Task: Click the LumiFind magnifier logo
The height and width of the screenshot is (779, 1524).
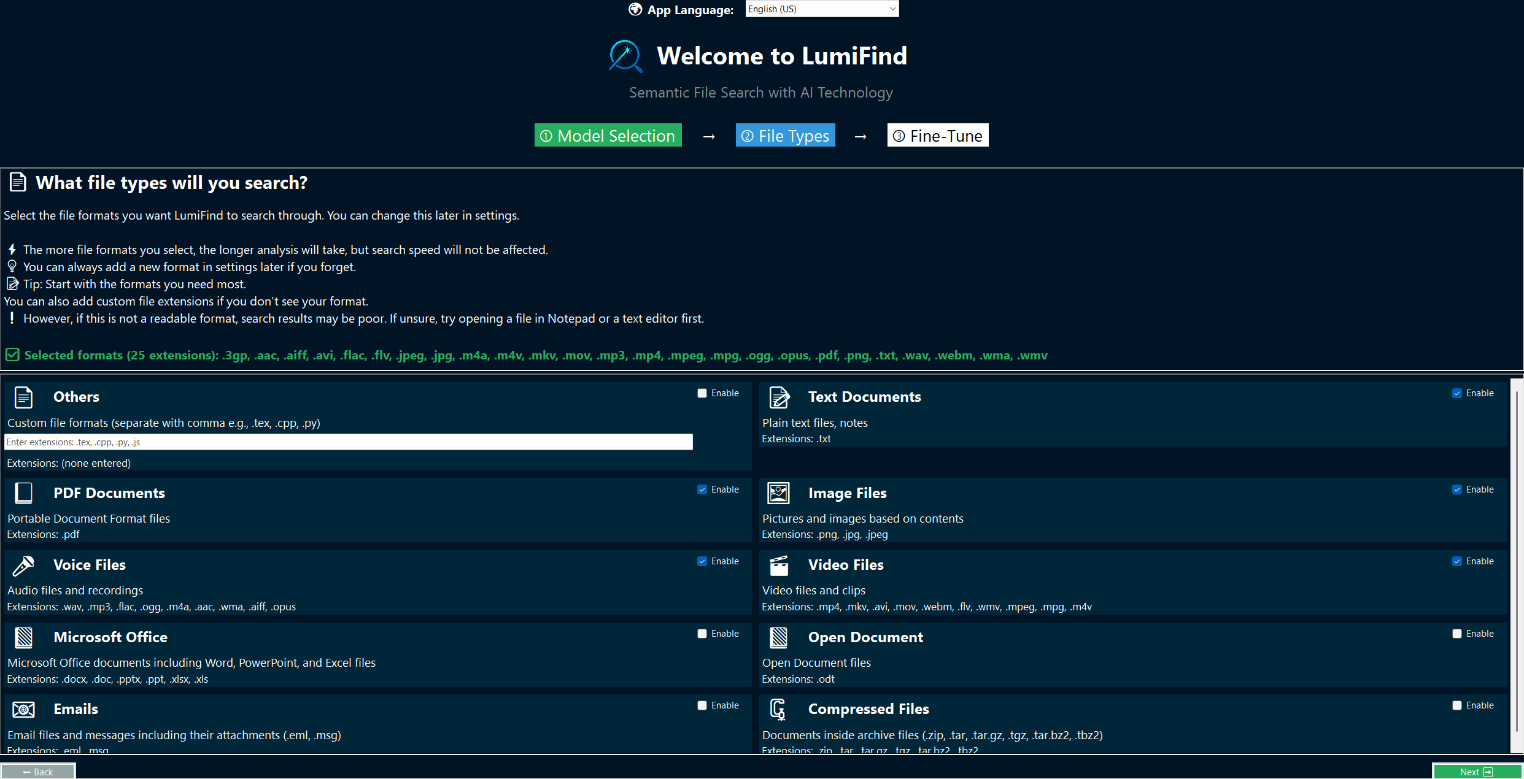Action: [625, 56]
